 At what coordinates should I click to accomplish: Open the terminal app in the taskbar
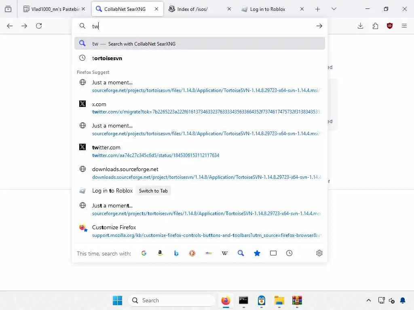243,300
